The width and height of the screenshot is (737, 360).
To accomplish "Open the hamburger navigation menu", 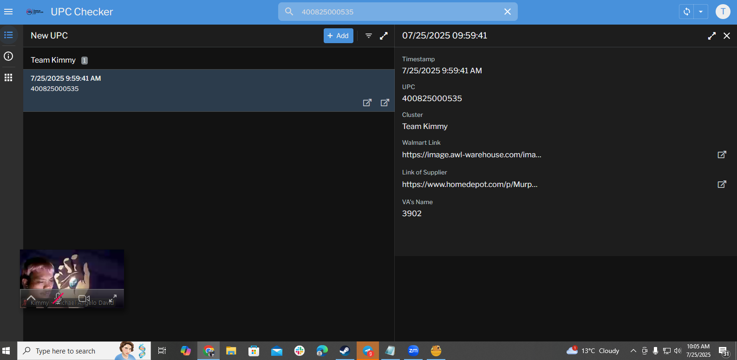I will [8, 12].
